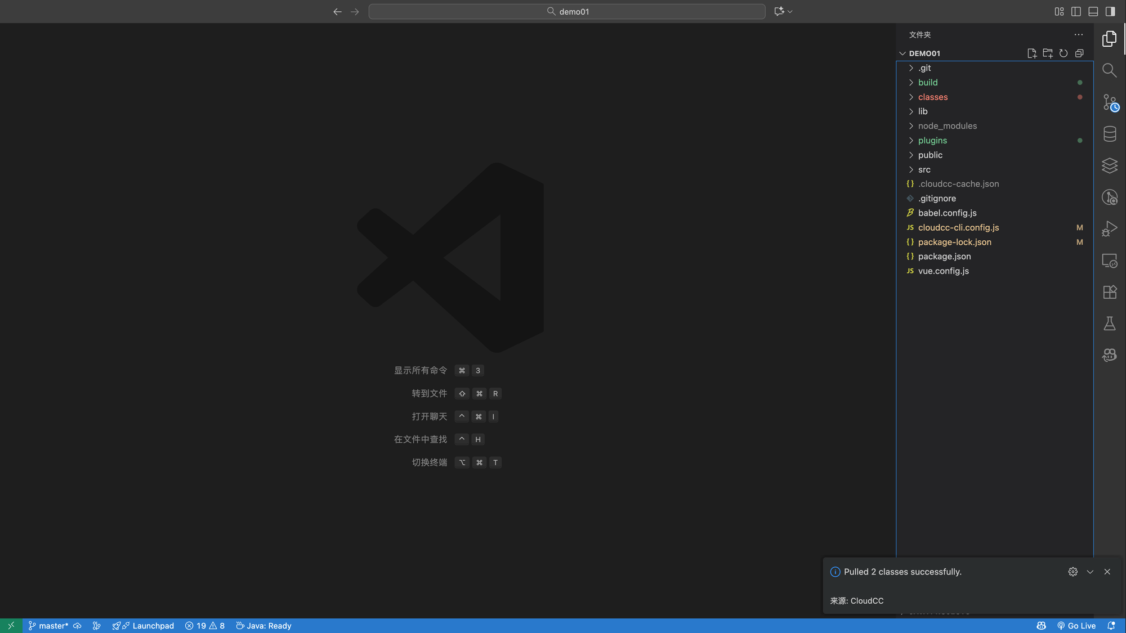The height and width of the screenshot is (633, 1126).
Task: Expand the classes folder
Action: [x=932, y=97]
